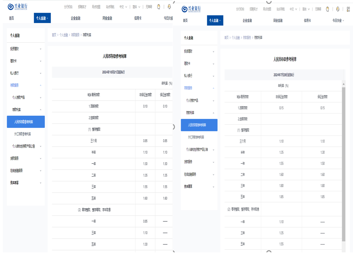Screen dimensions: 353x258
Task: Click the 无障碍 link in the right window
Action: [318, 9]
